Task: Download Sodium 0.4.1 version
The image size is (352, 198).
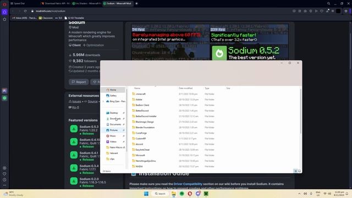Action: coord(74,155)
